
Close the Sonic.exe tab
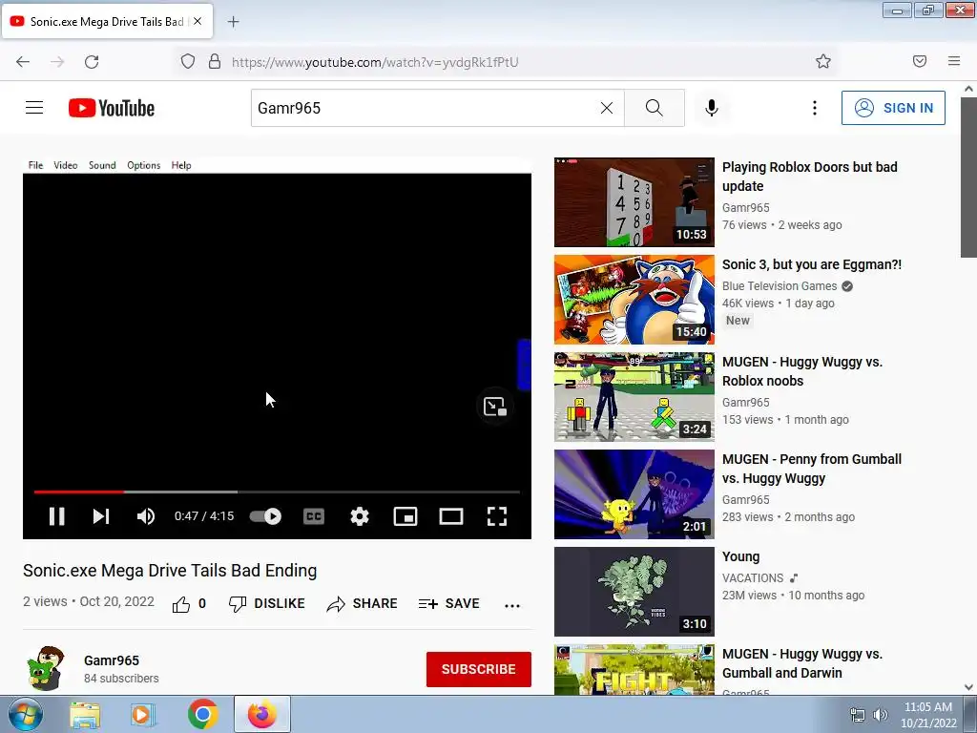coord(197,21)
